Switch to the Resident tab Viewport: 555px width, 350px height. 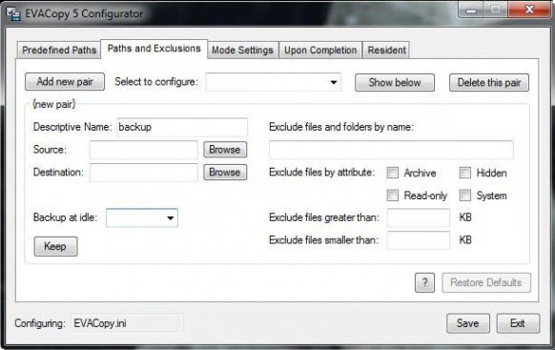pyautogui.click(x=386, y=50)
